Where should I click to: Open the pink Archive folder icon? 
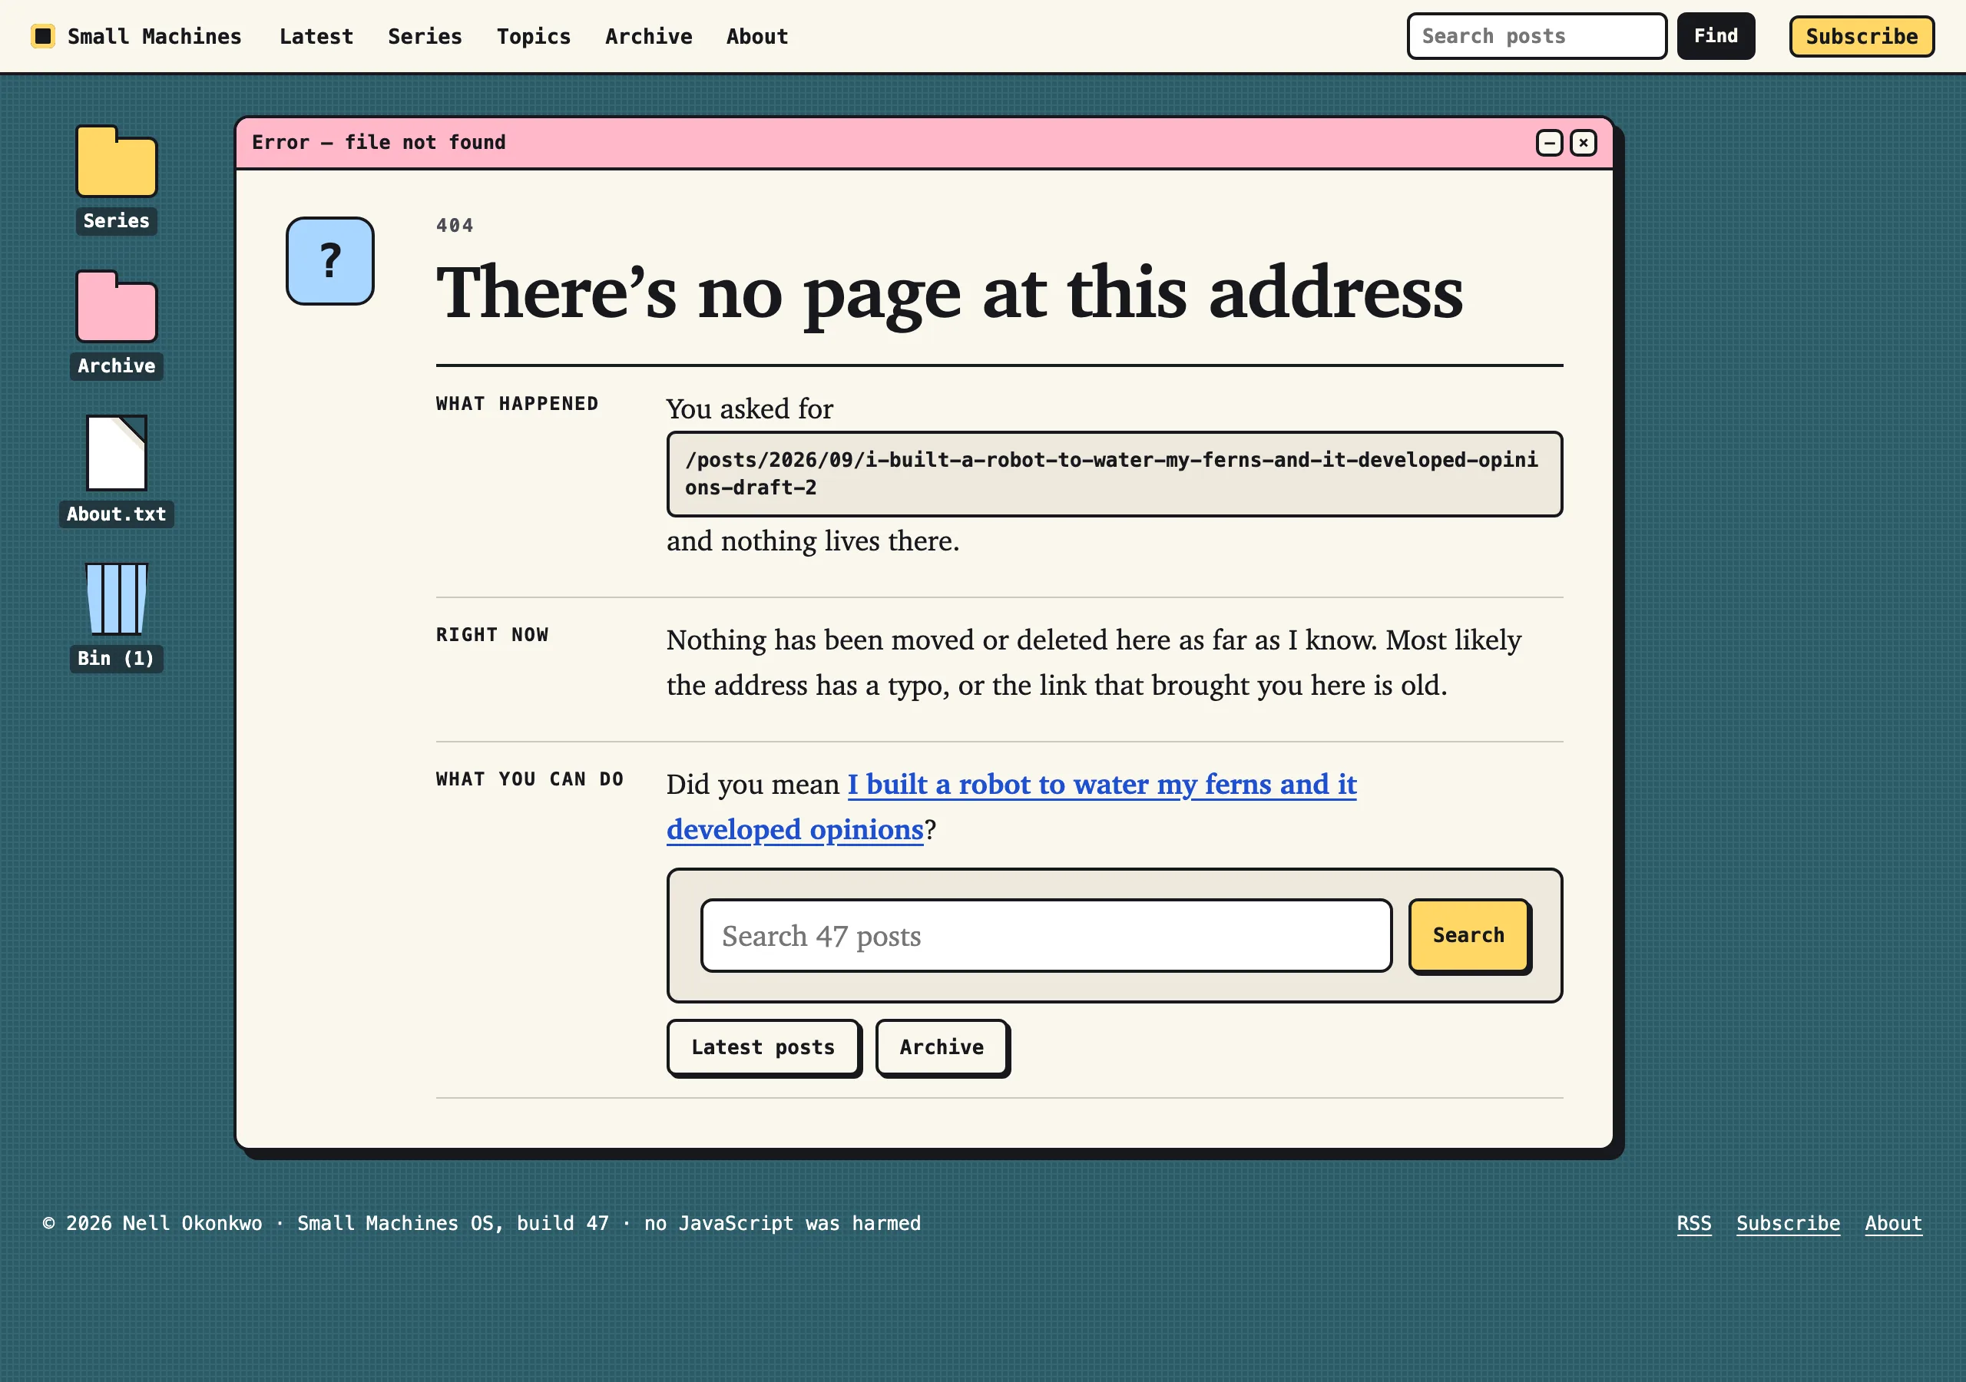point(117,306)
